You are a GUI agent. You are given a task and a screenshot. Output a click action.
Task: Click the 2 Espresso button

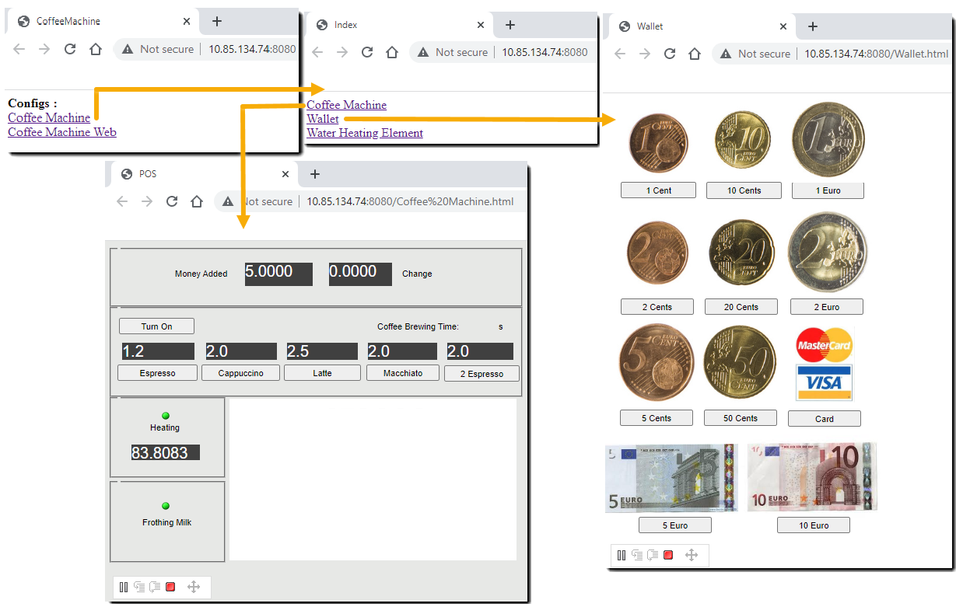tap(482, 374)
